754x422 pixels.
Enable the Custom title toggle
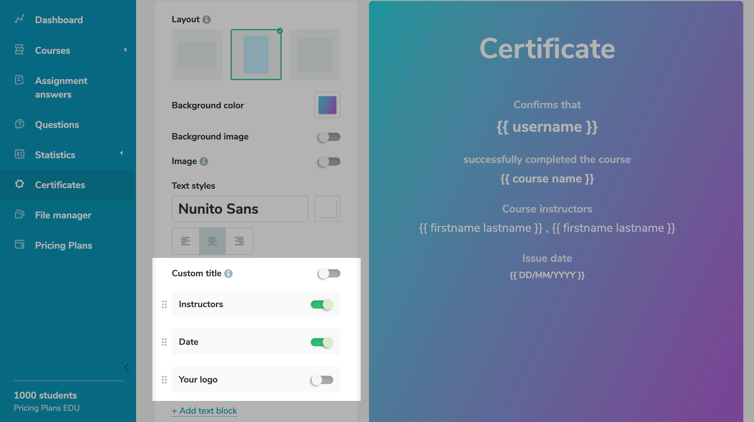(x=329, y=273)
